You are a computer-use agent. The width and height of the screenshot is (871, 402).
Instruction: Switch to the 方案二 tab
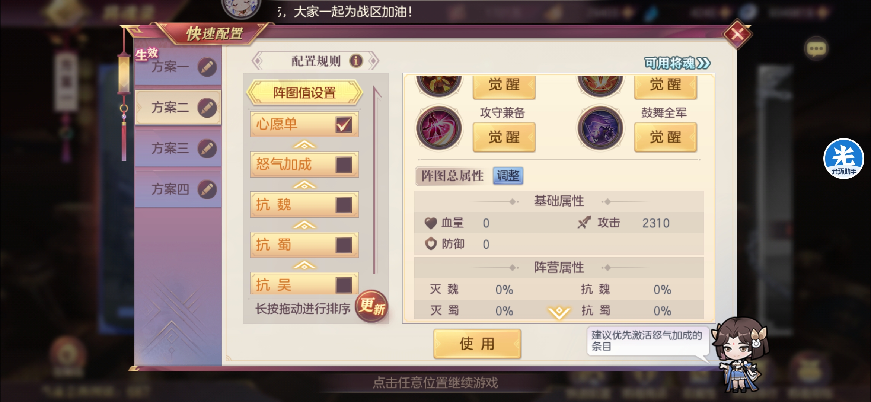pyautogui.click(x=178, y=108)
